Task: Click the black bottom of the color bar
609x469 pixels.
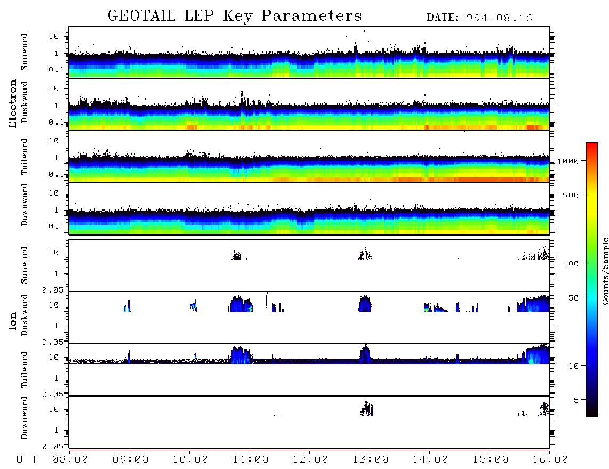Action: pyautogui.click(x=592, y=411)
